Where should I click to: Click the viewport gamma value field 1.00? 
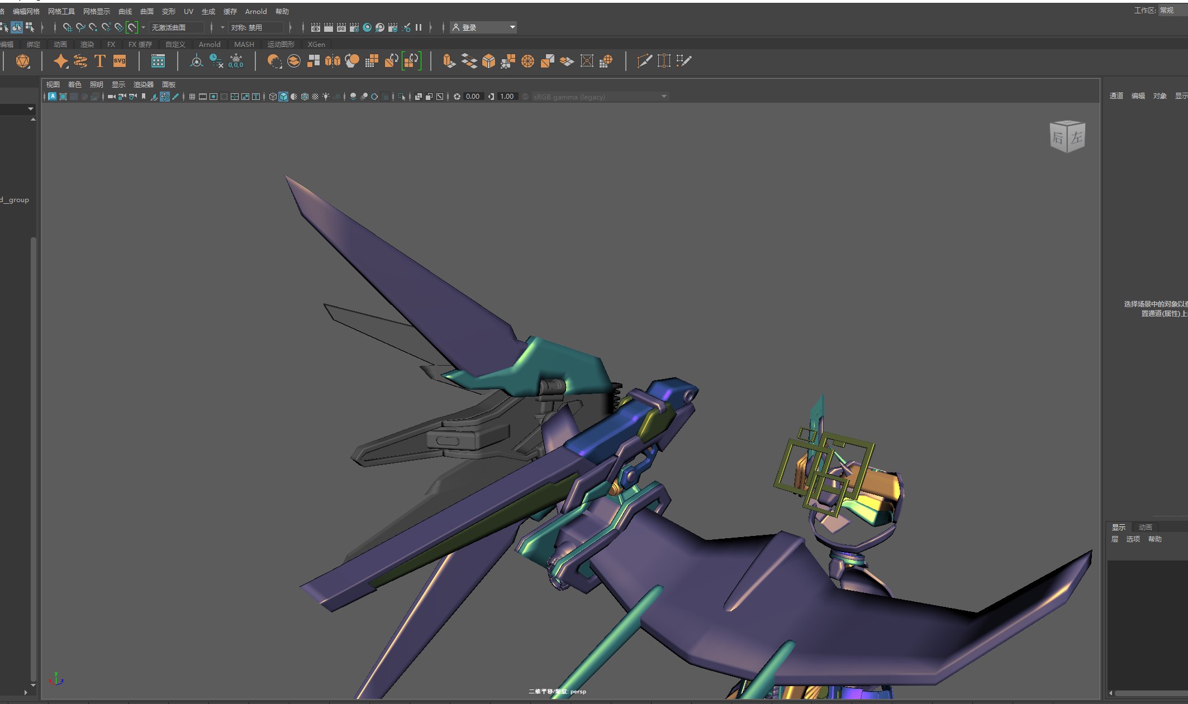[507, 97]
